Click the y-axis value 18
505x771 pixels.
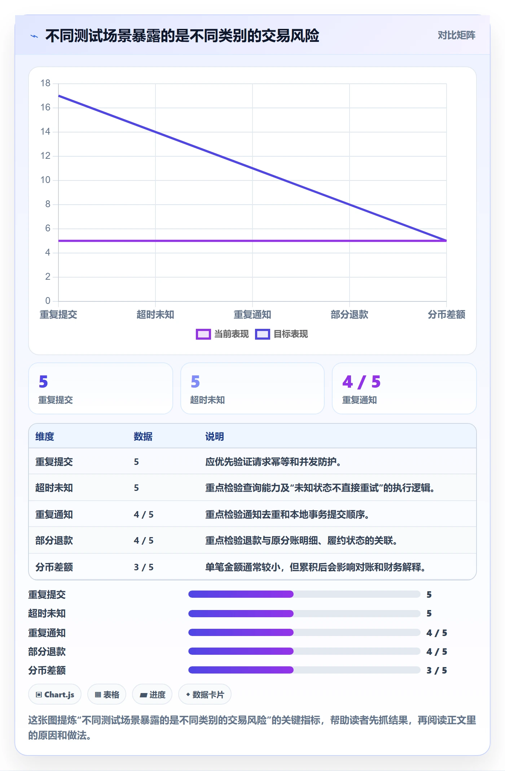(x=45, y=83)
